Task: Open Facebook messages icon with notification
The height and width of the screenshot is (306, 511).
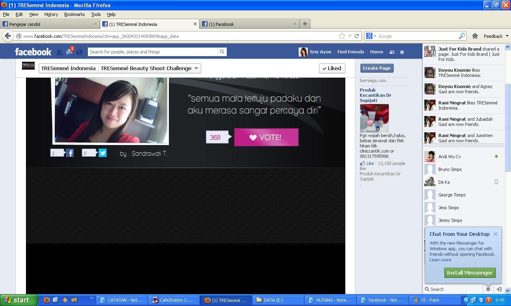Action: pyautogui.click(x=69, y=52)
